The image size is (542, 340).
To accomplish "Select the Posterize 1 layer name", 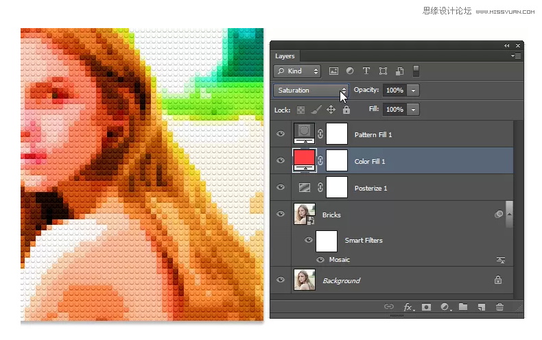I will [370, 189].
